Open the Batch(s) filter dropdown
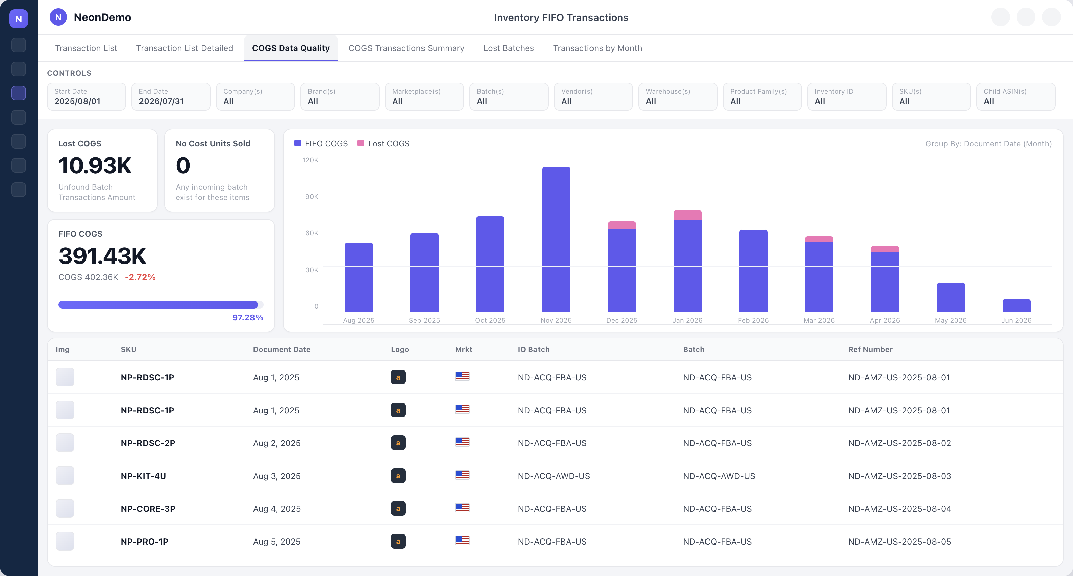This screenshot has height=576, width=1073. [x=509, y=96]
